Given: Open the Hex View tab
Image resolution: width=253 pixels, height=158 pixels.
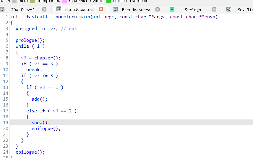Looking at the screenshot, I should click(245, 9).
